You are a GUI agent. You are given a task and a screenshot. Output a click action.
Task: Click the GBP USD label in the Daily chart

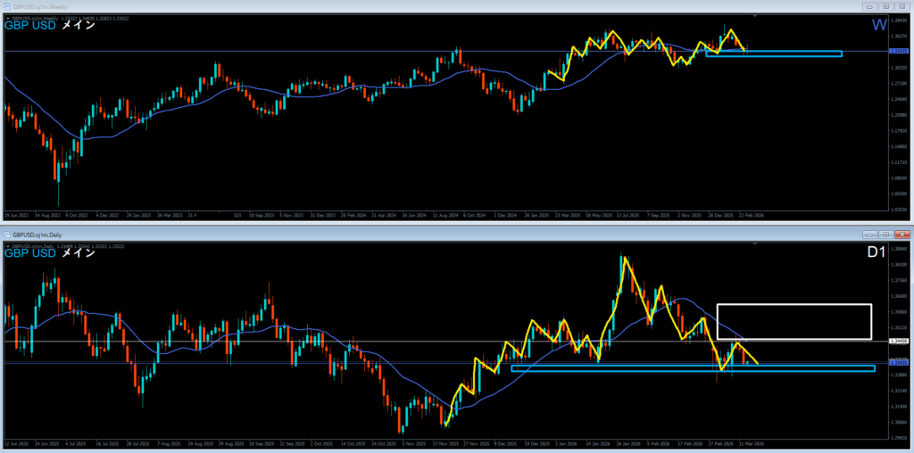coord(30,253)
